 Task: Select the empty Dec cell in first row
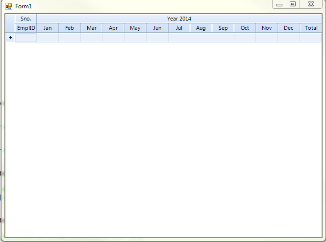click(x=289, y=38)
